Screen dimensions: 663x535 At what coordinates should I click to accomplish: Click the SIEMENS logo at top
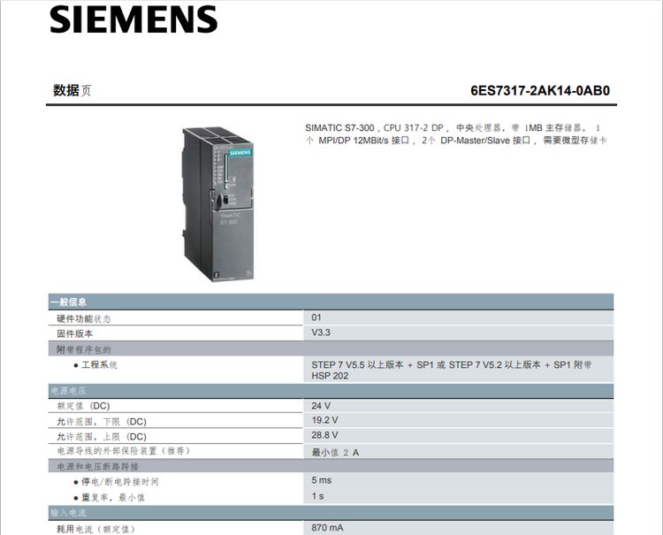pyautogui.click(x=133, y=19)
